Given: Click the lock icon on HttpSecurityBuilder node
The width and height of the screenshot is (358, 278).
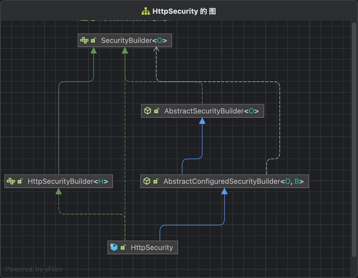Looking at the screenshot, I should tap(20, 181).
